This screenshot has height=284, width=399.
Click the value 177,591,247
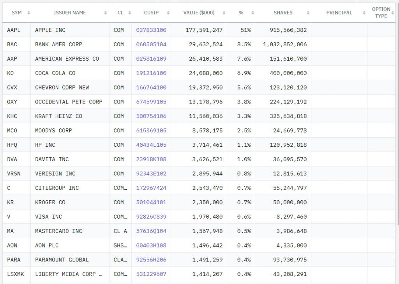(204, 30)
